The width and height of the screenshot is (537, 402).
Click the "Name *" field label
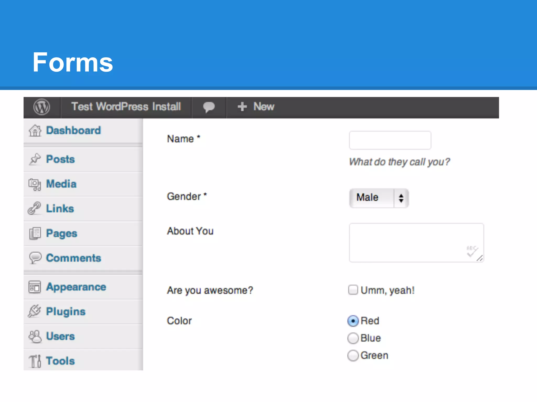[184, 139]
